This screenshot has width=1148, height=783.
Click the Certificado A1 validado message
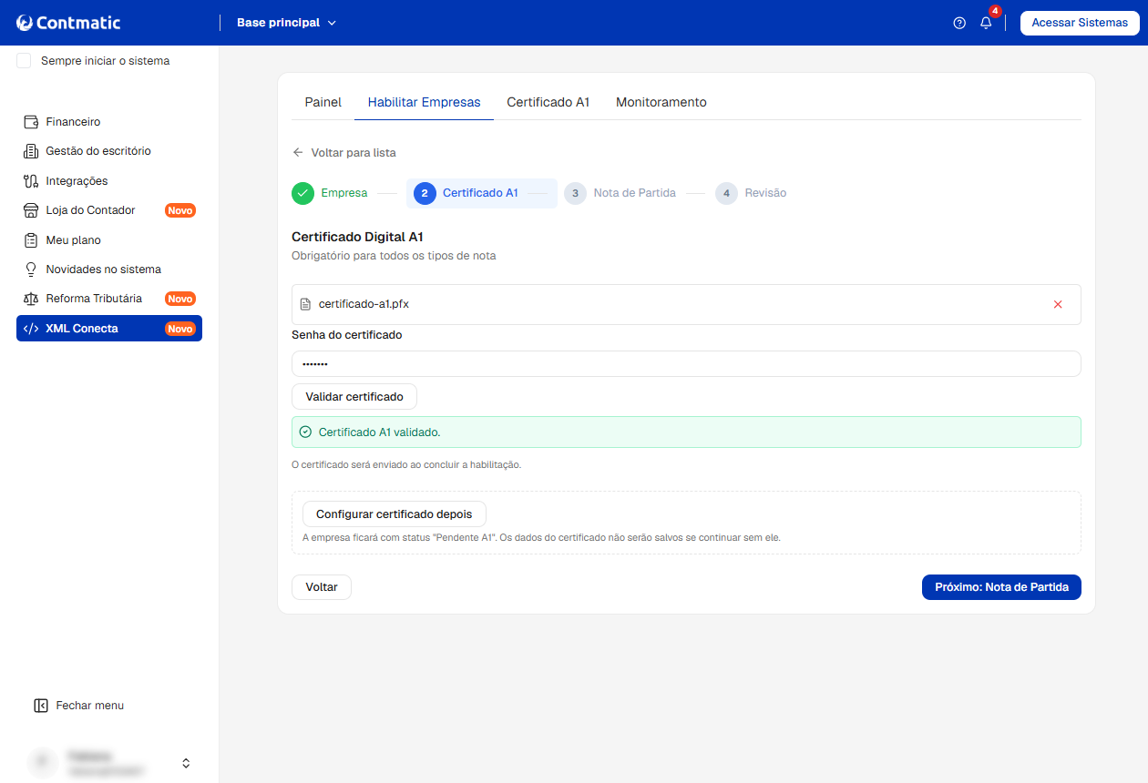coord(686,432)
